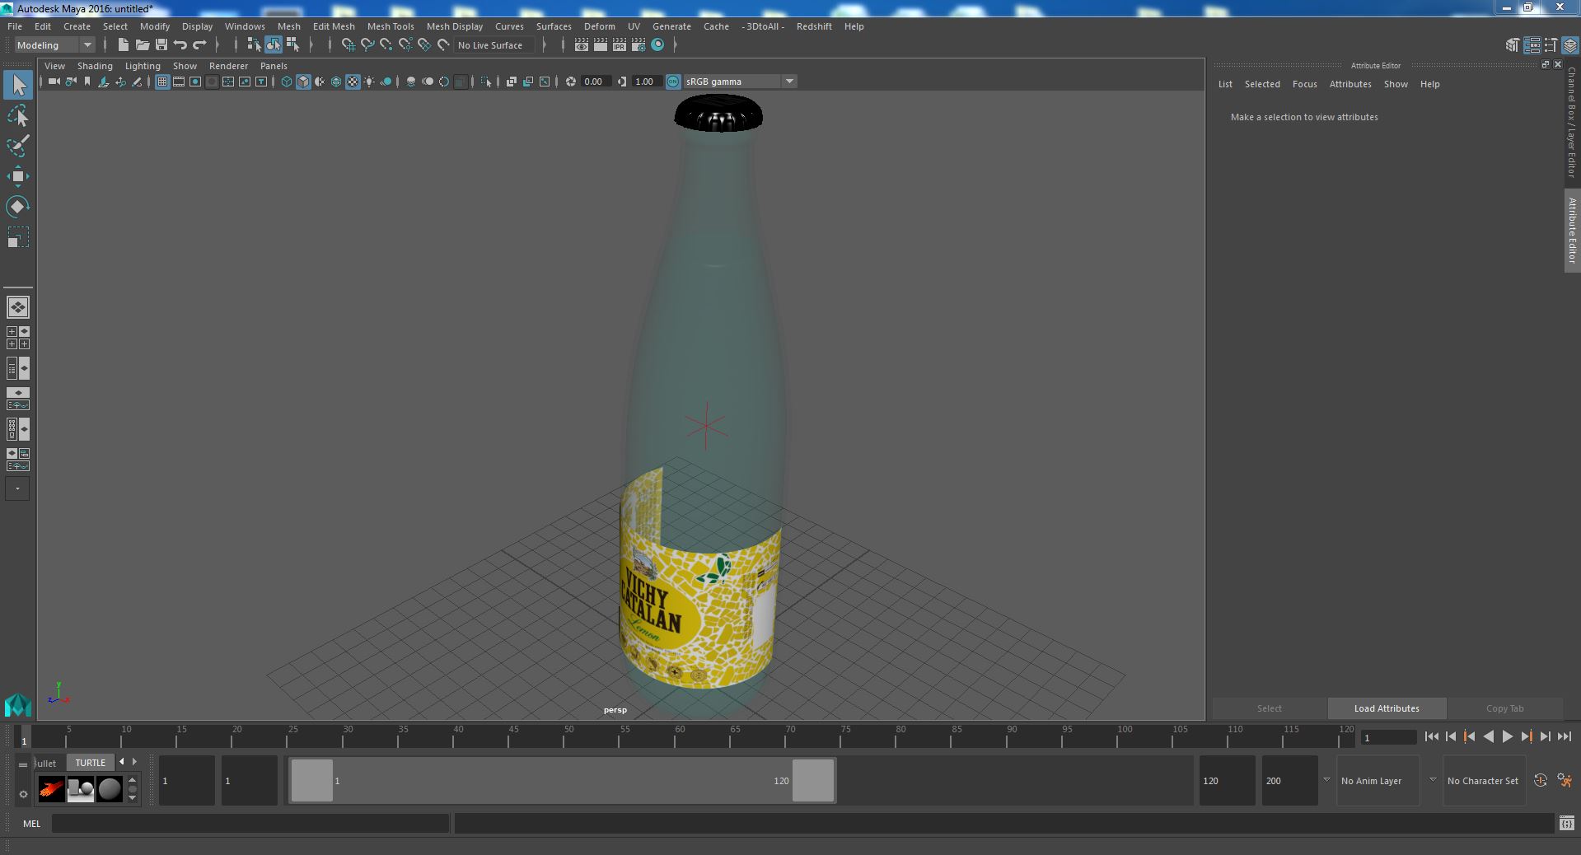The height and width of the screenshot is (855, 1581).
Task: Open Render Settings
Action: pyautogui.click(x=638, y=45)
